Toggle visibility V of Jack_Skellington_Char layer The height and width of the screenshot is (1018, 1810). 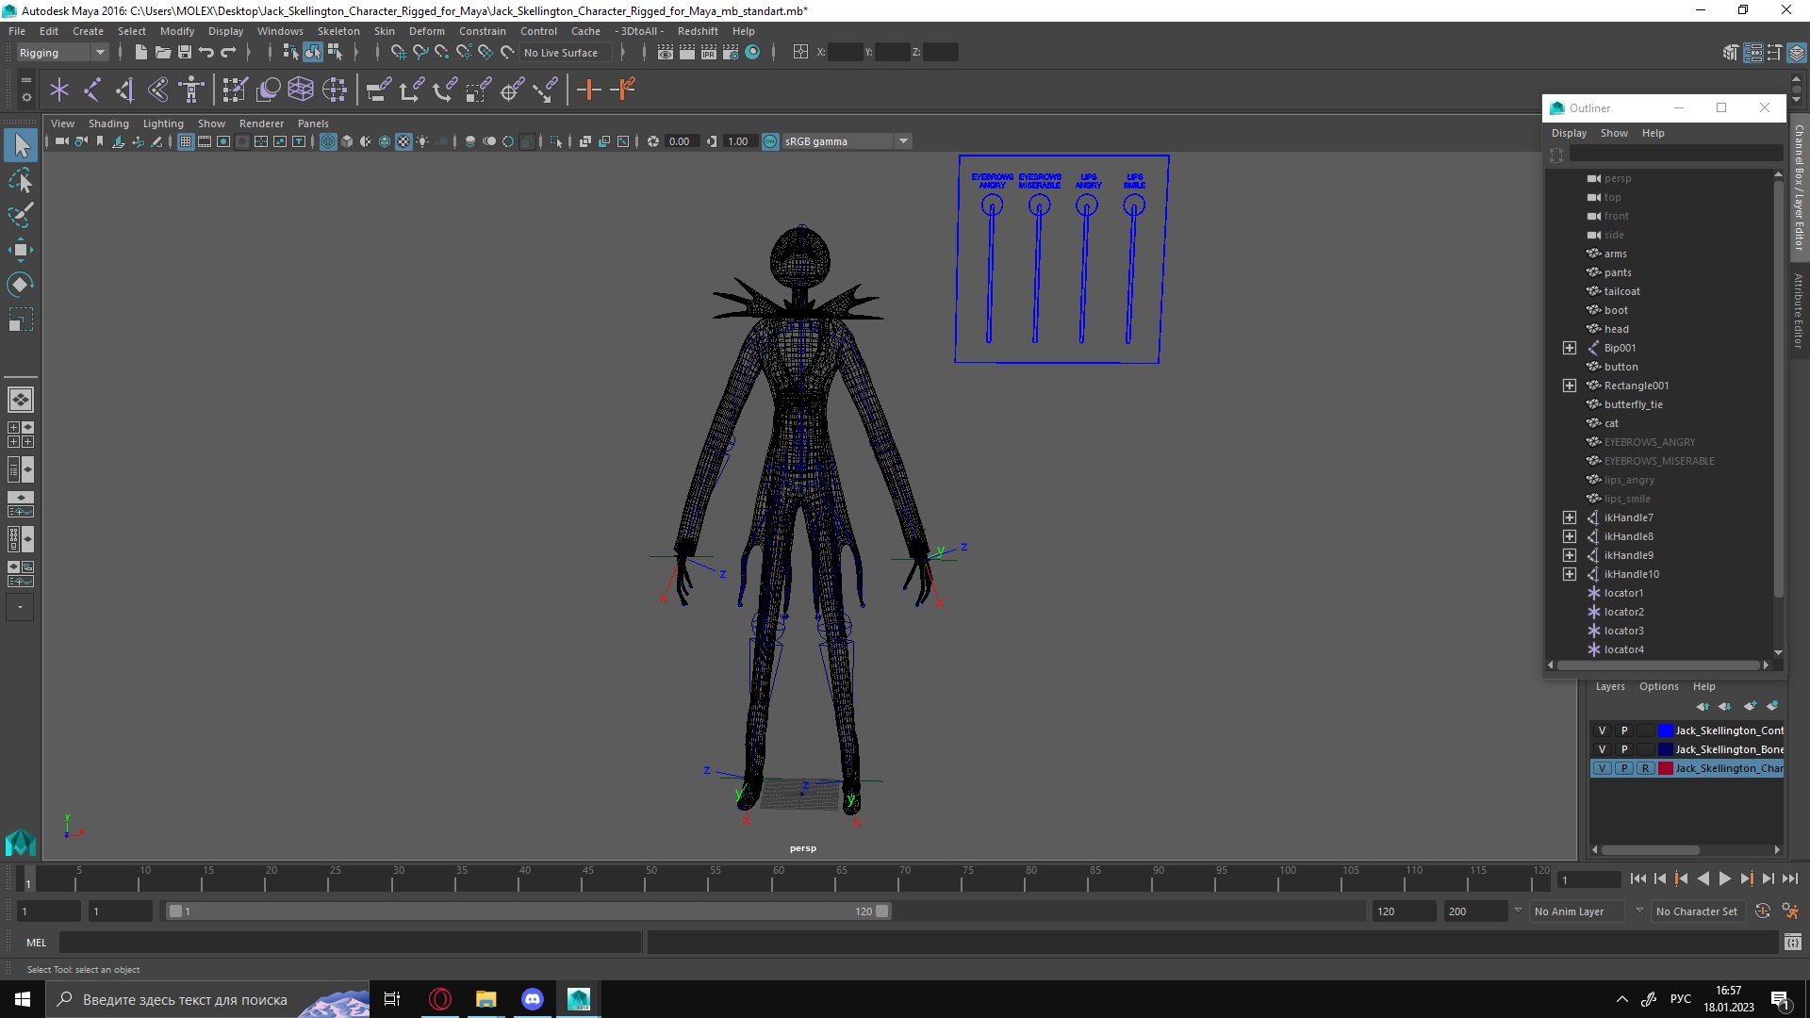[1602, 768]
